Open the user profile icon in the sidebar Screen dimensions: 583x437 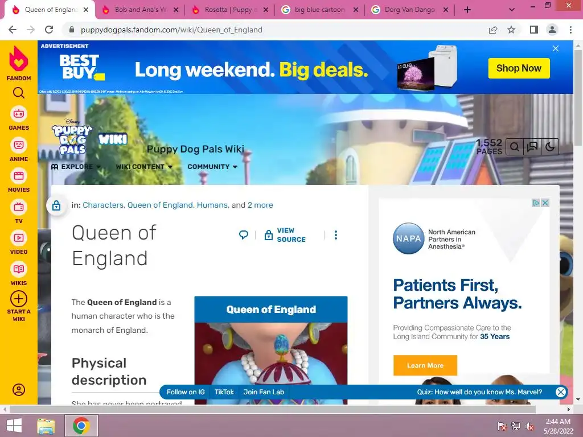[x=19, y=389]
